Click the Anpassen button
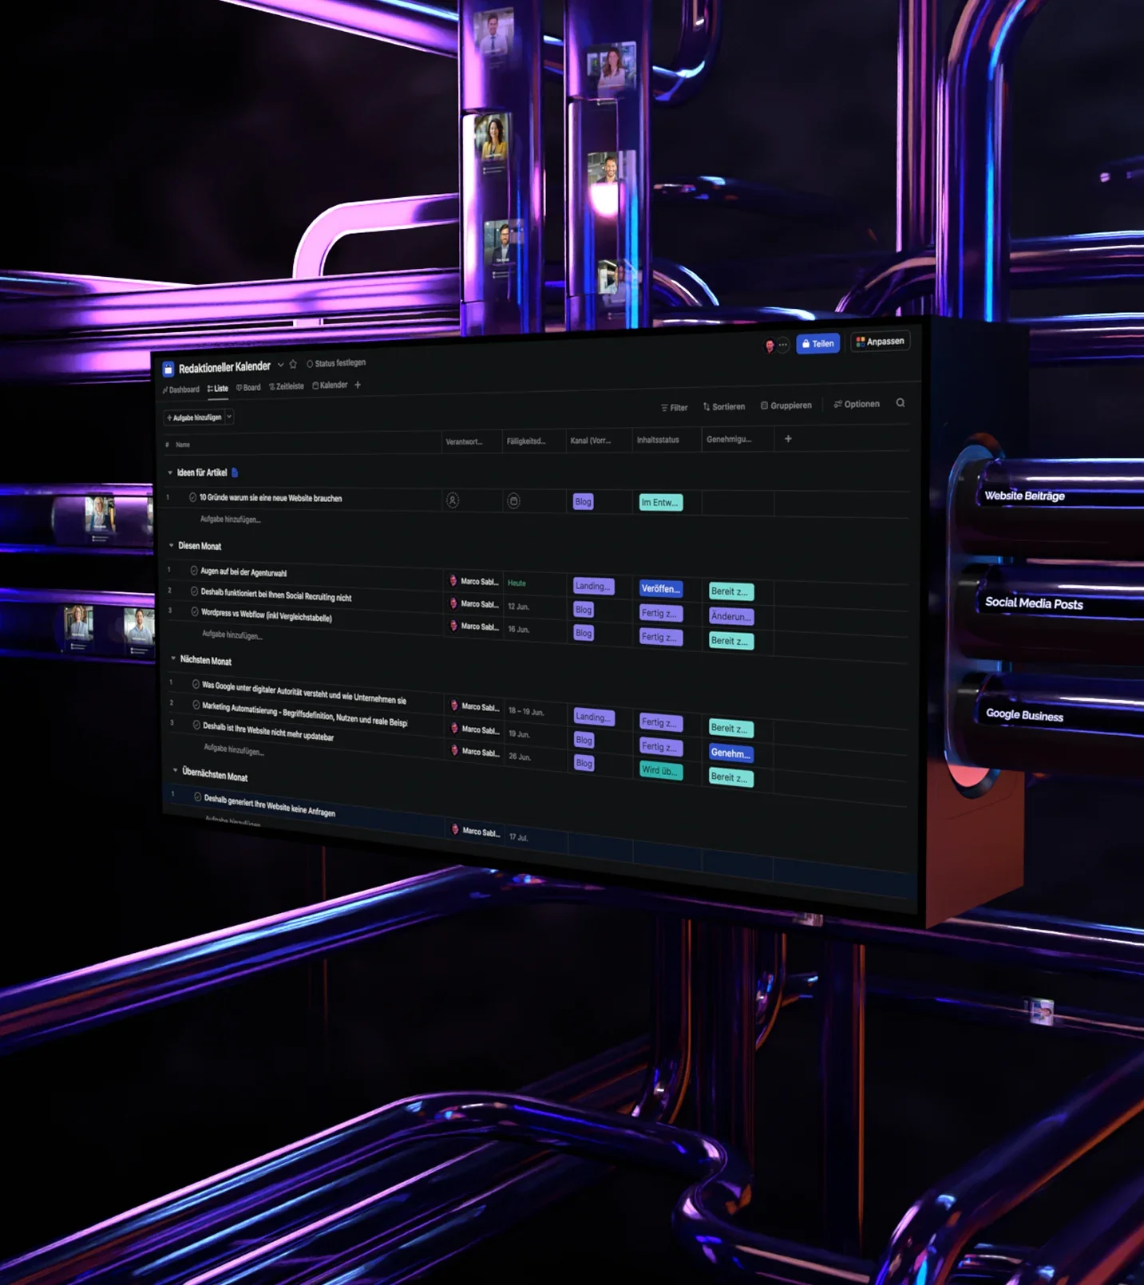 click(880, 341)
